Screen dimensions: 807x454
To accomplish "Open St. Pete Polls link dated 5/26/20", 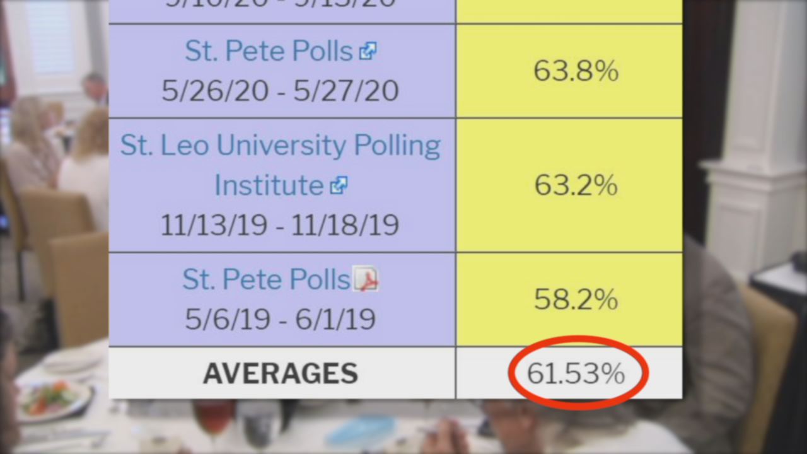I will point(269,51).
